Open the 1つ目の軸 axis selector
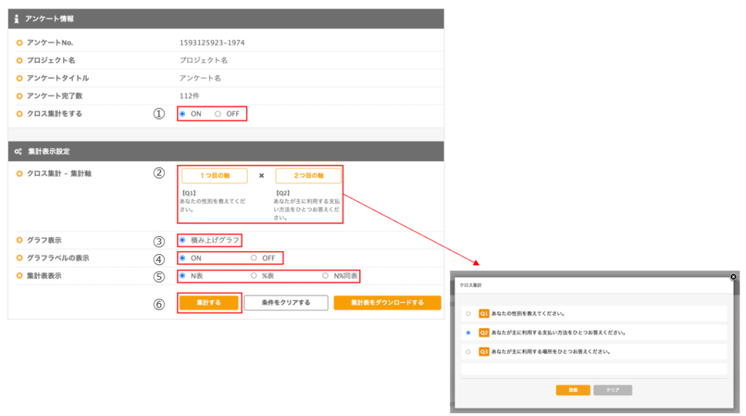 tap(214, 176)
